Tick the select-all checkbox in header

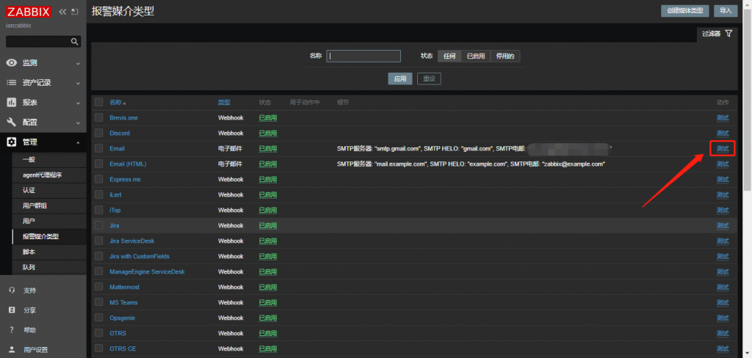99,102
